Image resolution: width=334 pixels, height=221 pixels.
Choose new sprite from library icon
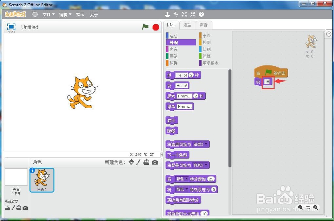[x=131, y=162]
